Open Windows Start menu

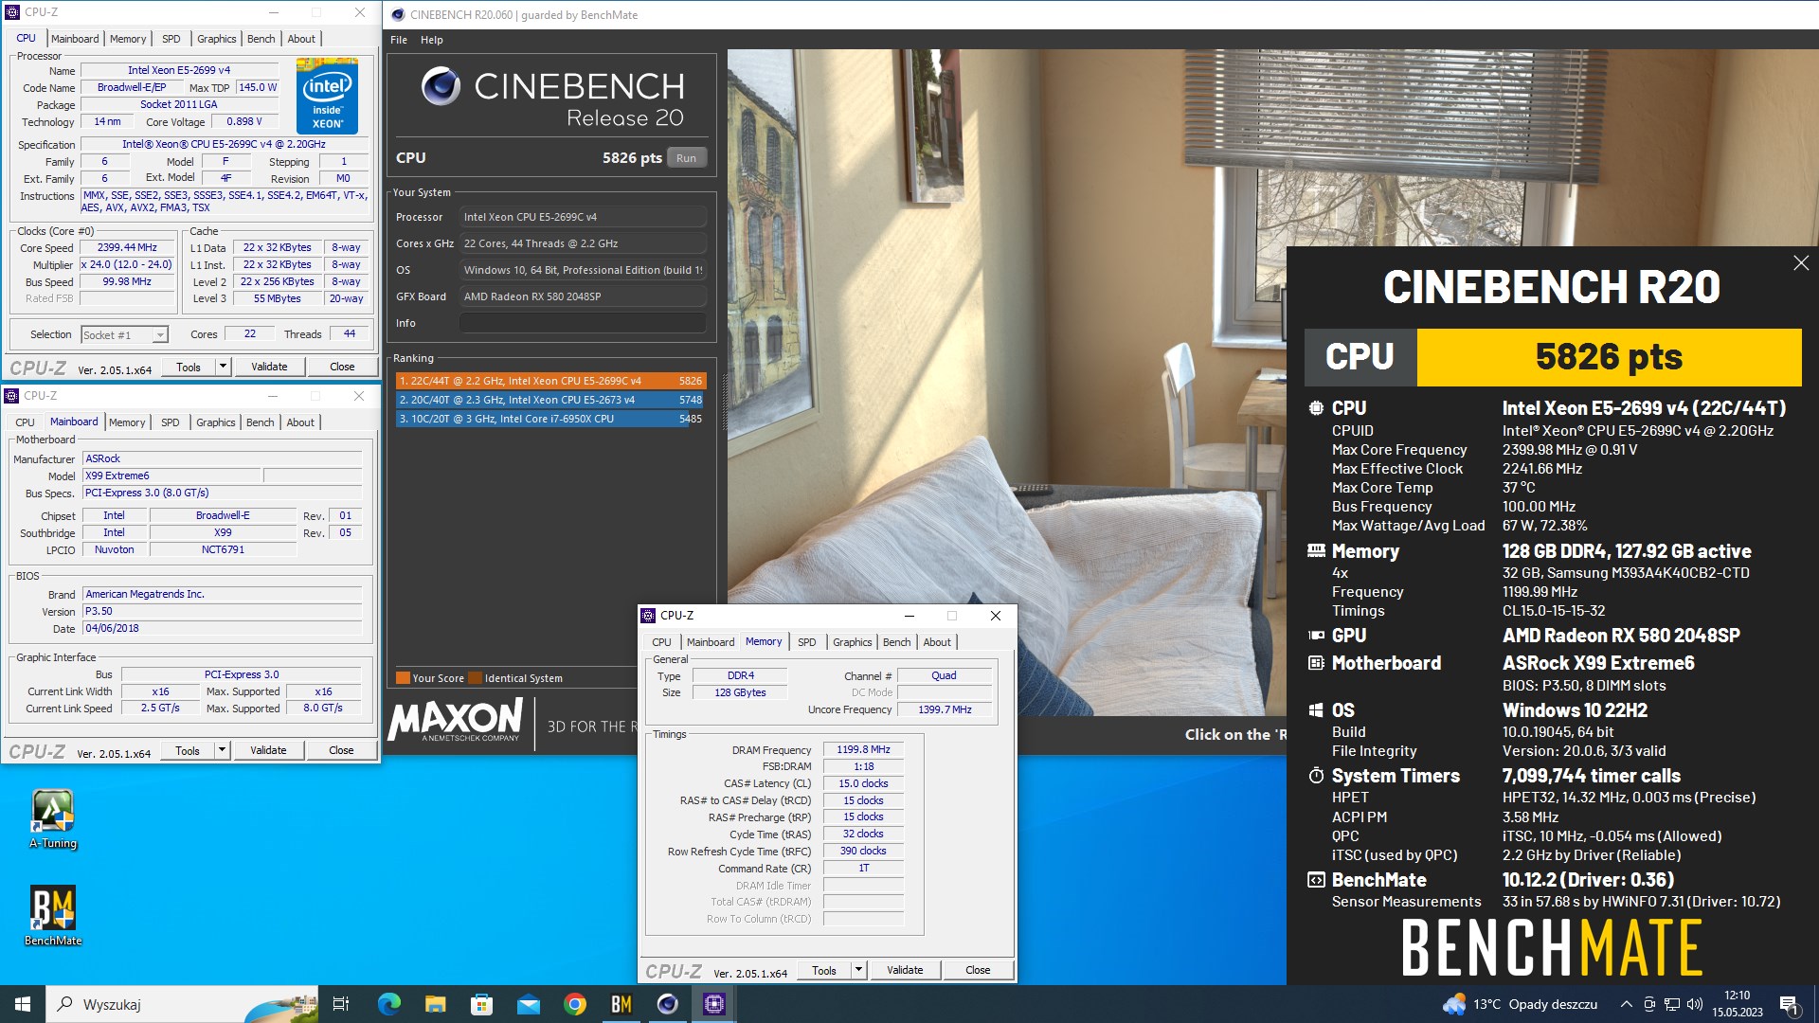click(23, 1004)
